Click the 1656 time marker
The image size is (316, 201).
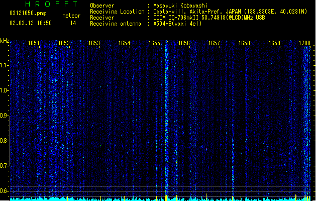coord(184,43)
